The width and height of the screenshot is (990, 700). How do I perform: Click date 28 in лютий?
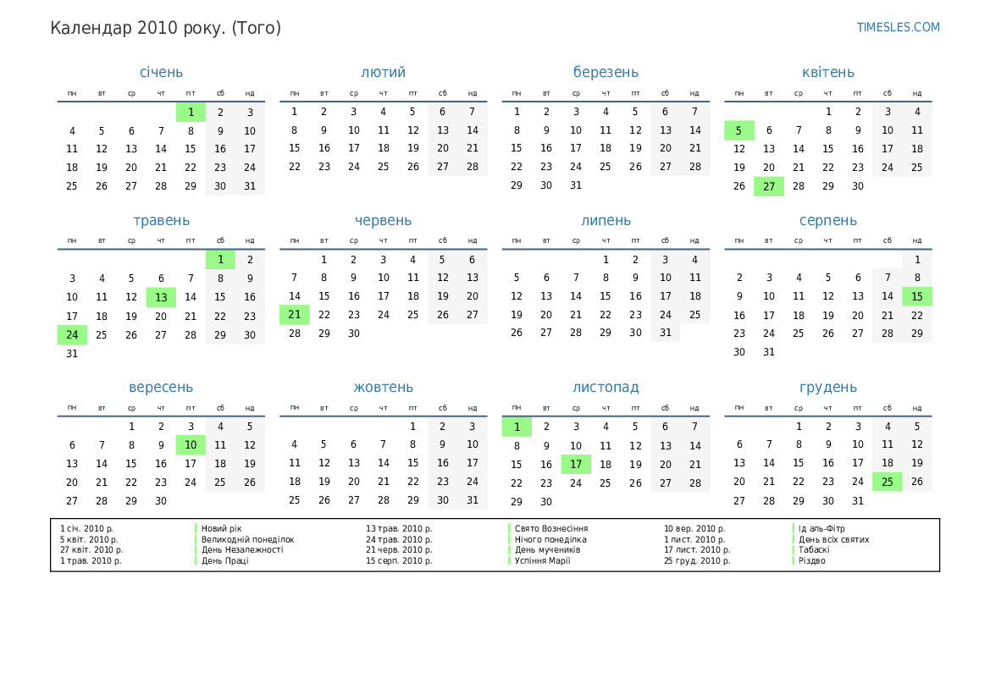coord(473,167)
